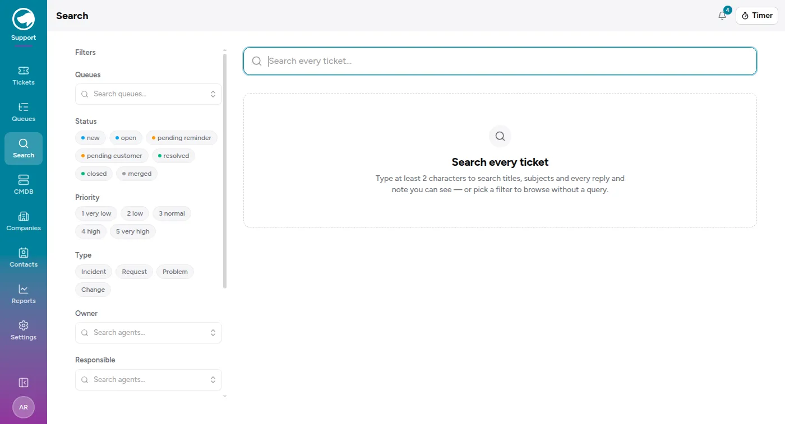Open the AR user avatar menu
785x424 pixels.
24,407
